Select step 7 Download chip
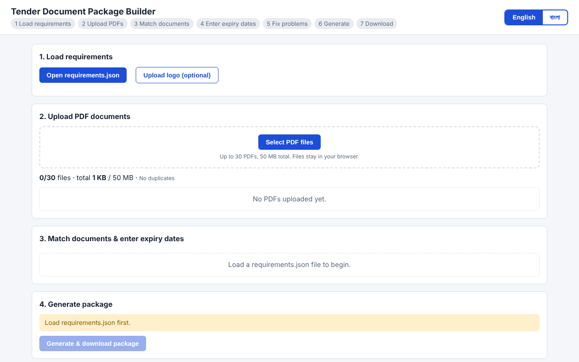Viewport: 579px width, 362px height. click(x=377, y=24)
